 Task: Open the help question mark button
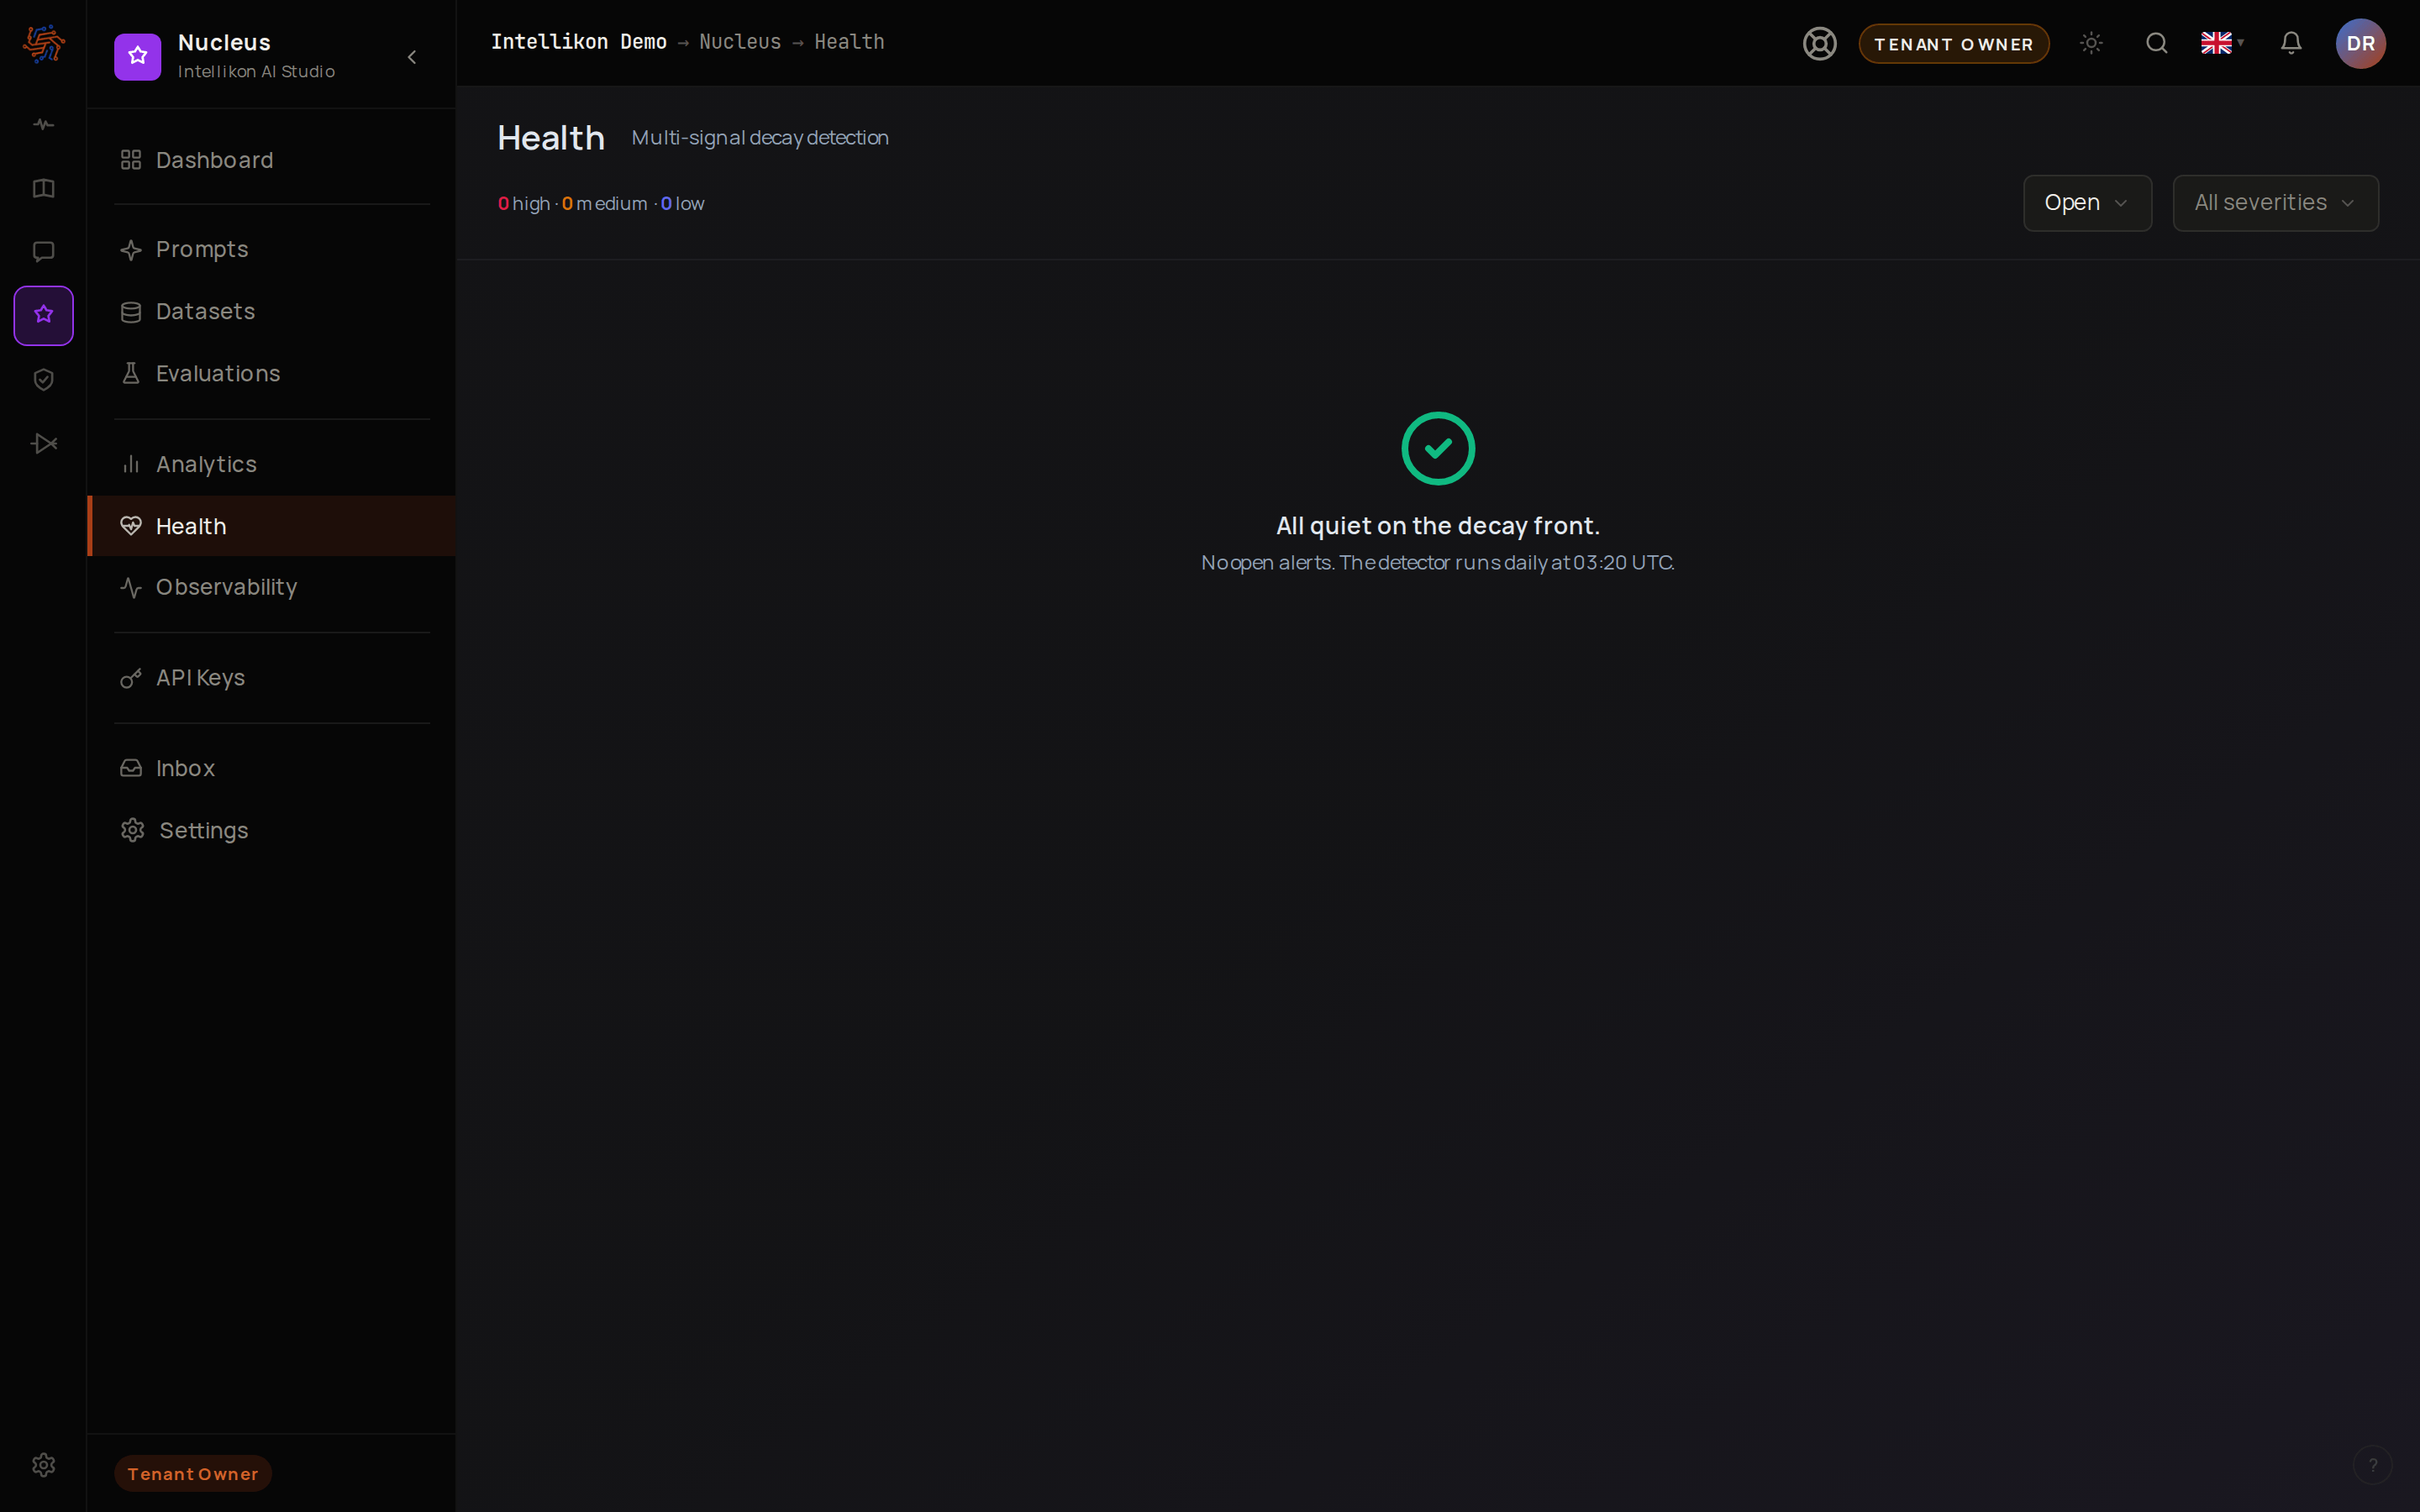click(2372, 1465)
